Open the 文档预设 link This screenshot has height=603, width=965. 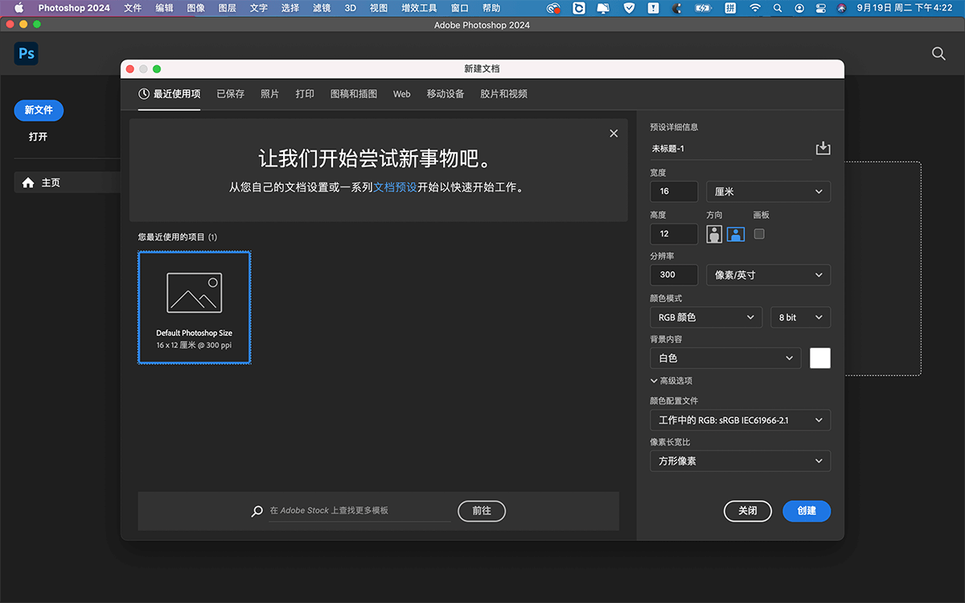395,187
